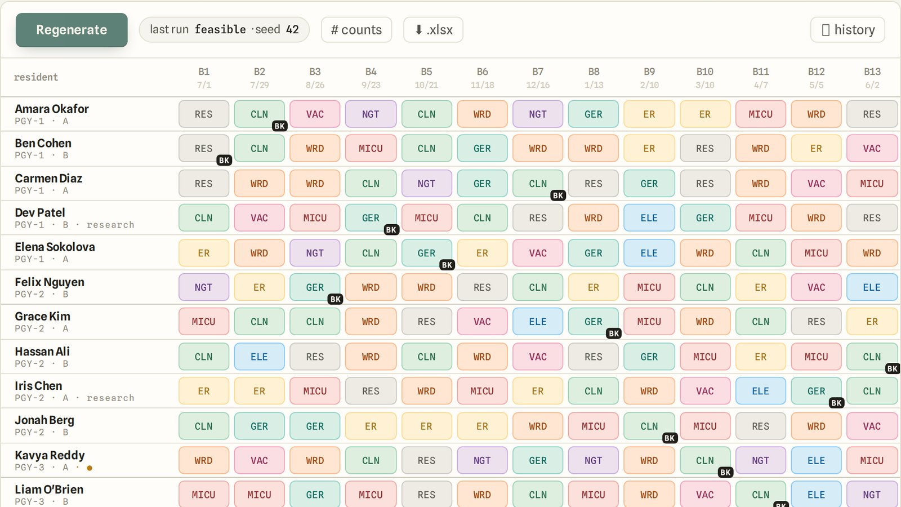The image size is (901, 507).
Task: Click the BK badge on Grace Kim's B8 cell
Action: [x=614, y=333]
